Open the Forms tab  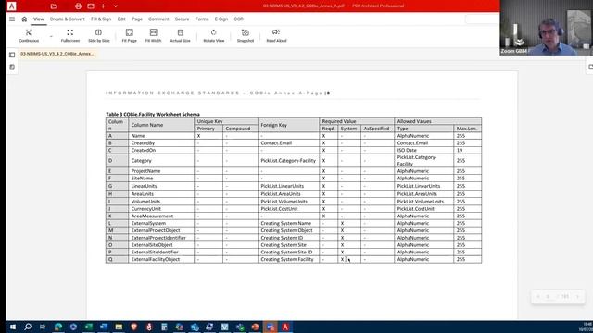(202, 18)
